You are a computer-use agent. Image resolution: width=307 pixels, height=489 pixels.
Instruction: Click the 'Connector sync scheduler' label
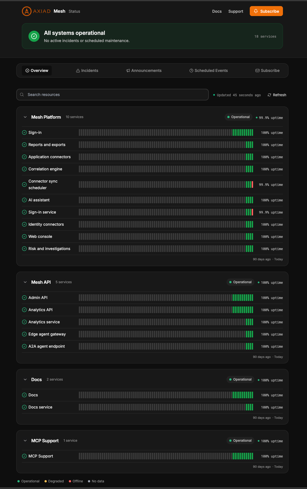[43, 184]
